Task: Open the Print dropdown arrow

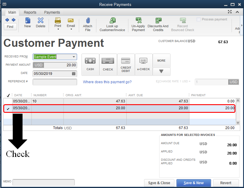Action: click(x=58, y=29)
